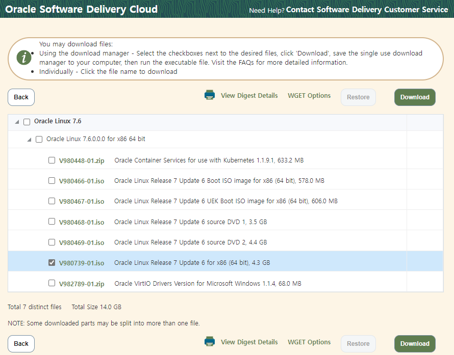454x355 pixels.
Task: Click the Need Help? text
Action: (267, 10)
